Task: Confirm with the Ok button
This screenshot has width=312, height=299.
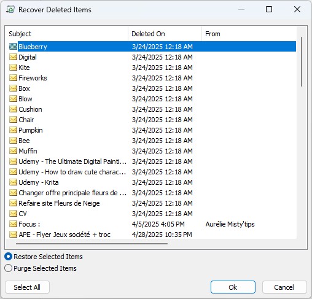Action: (x=233, y=287)
